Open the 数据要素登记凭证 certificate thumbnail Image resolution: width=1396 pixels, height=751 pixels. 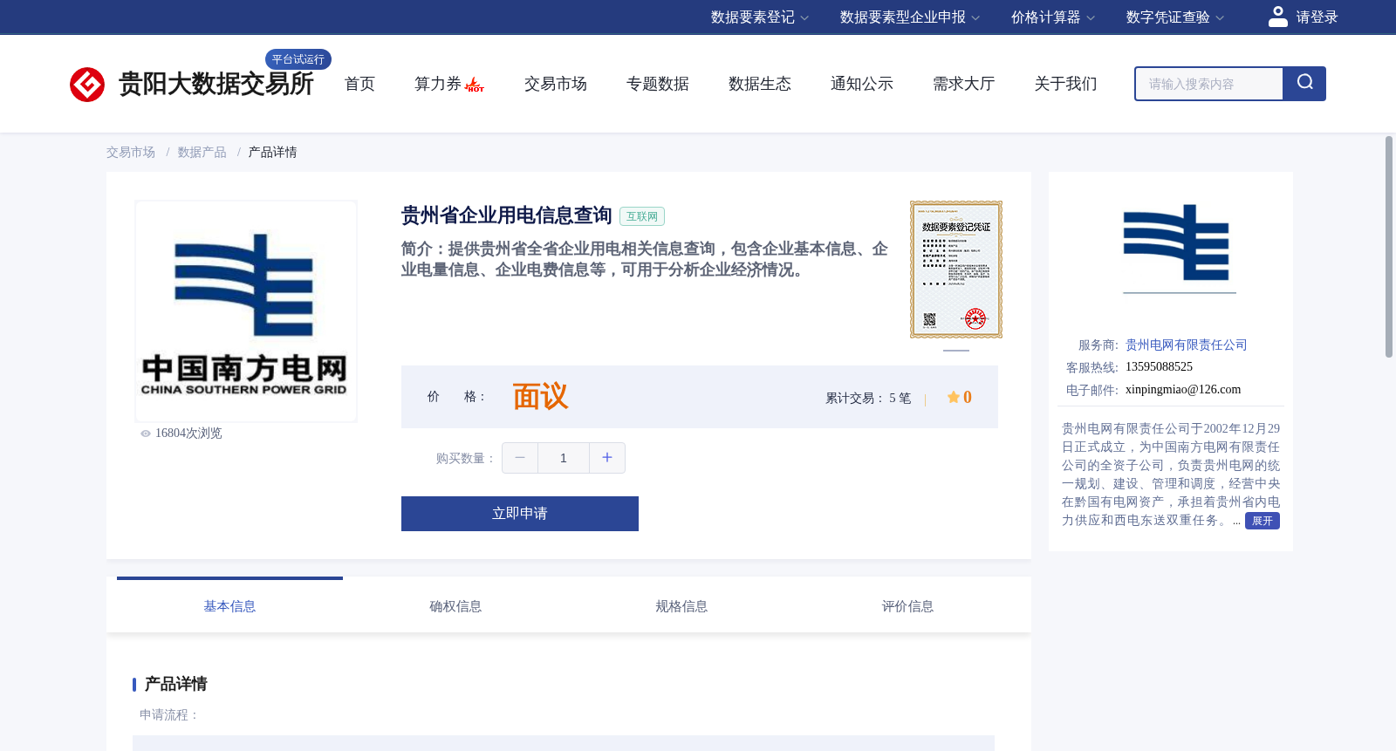956,270
